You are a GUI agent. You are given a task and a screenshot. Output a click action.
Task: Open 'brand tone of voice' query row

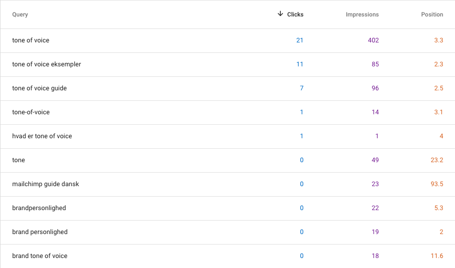40,256
